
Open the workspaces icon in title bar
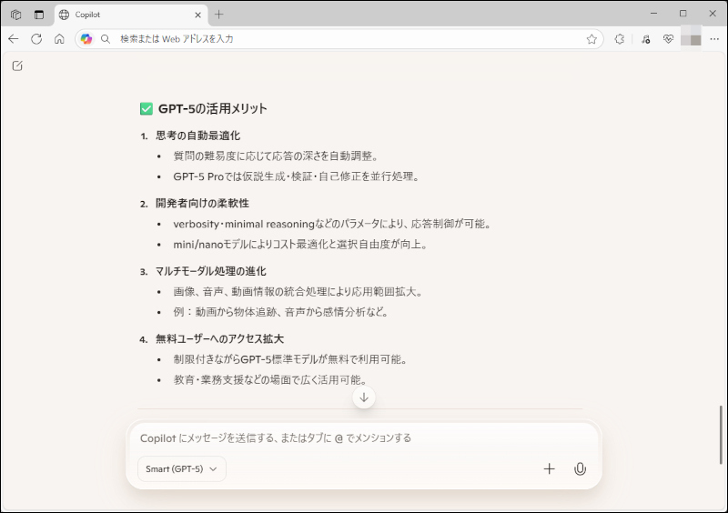pyautogui.click(x=15, y=14)
